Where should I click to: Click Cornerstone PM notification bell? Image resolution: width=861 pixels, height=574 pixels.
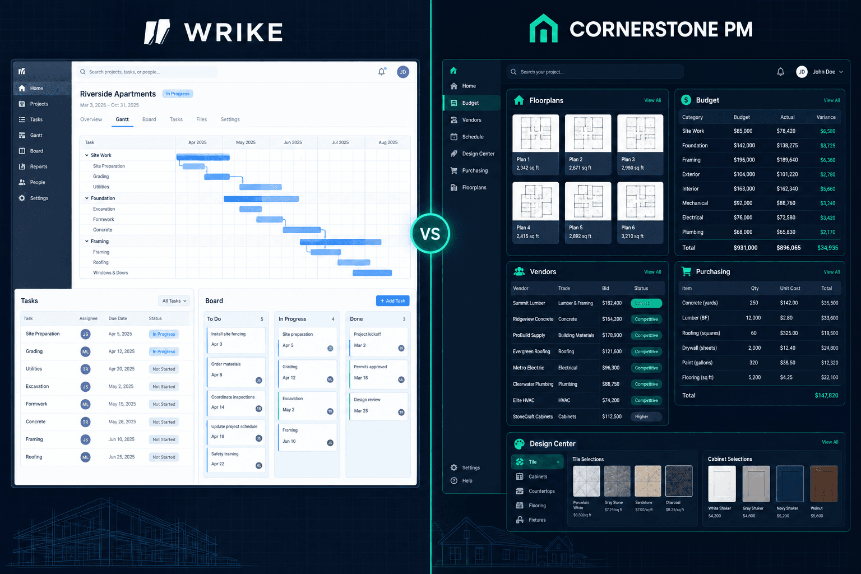coord(780,72)
